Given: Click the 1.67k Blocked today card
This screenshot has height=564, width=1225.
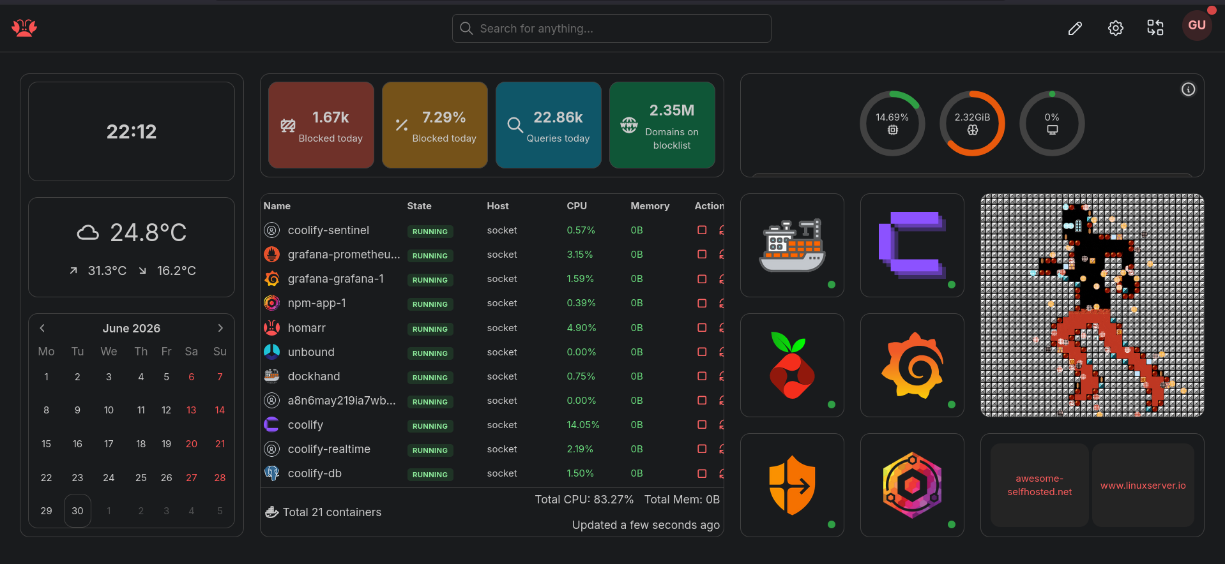Looking at the screenshot, I should point(321,125).
